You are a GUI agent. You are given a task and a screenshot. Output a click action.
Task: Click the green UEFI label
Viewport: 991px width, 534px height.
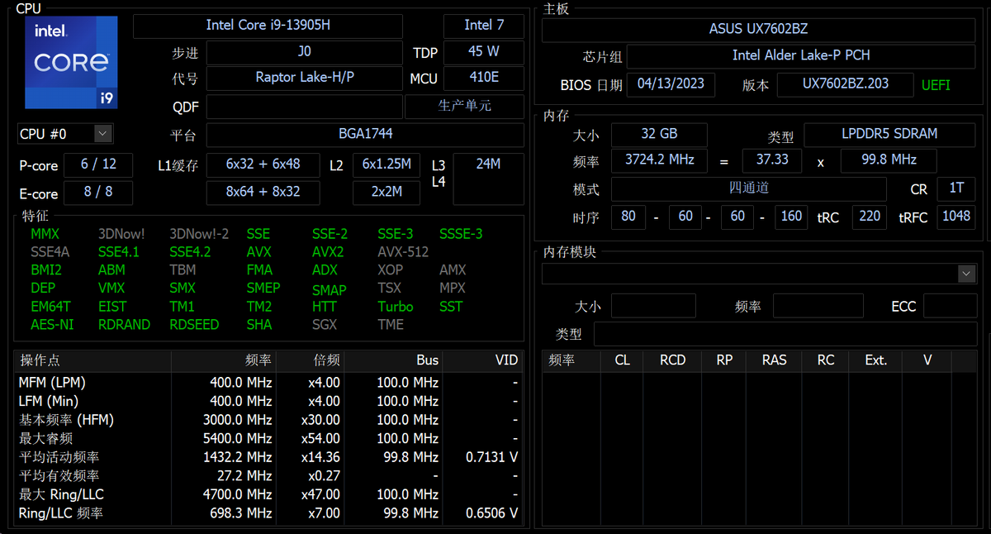pyautogui.click(x=936, y=85)
